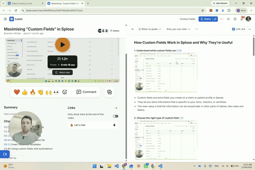React with the clapping hands emoji
This screenshot has height=170, width=255.
pyautogui.click(x=41, y=92)
